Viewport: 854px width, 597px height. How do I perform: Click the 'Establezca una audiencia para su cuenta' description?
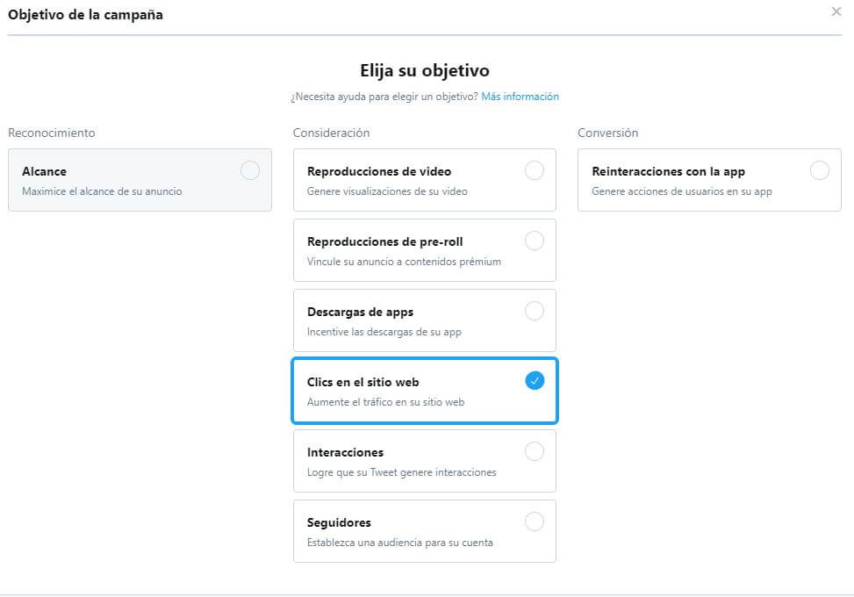point(399,543)
